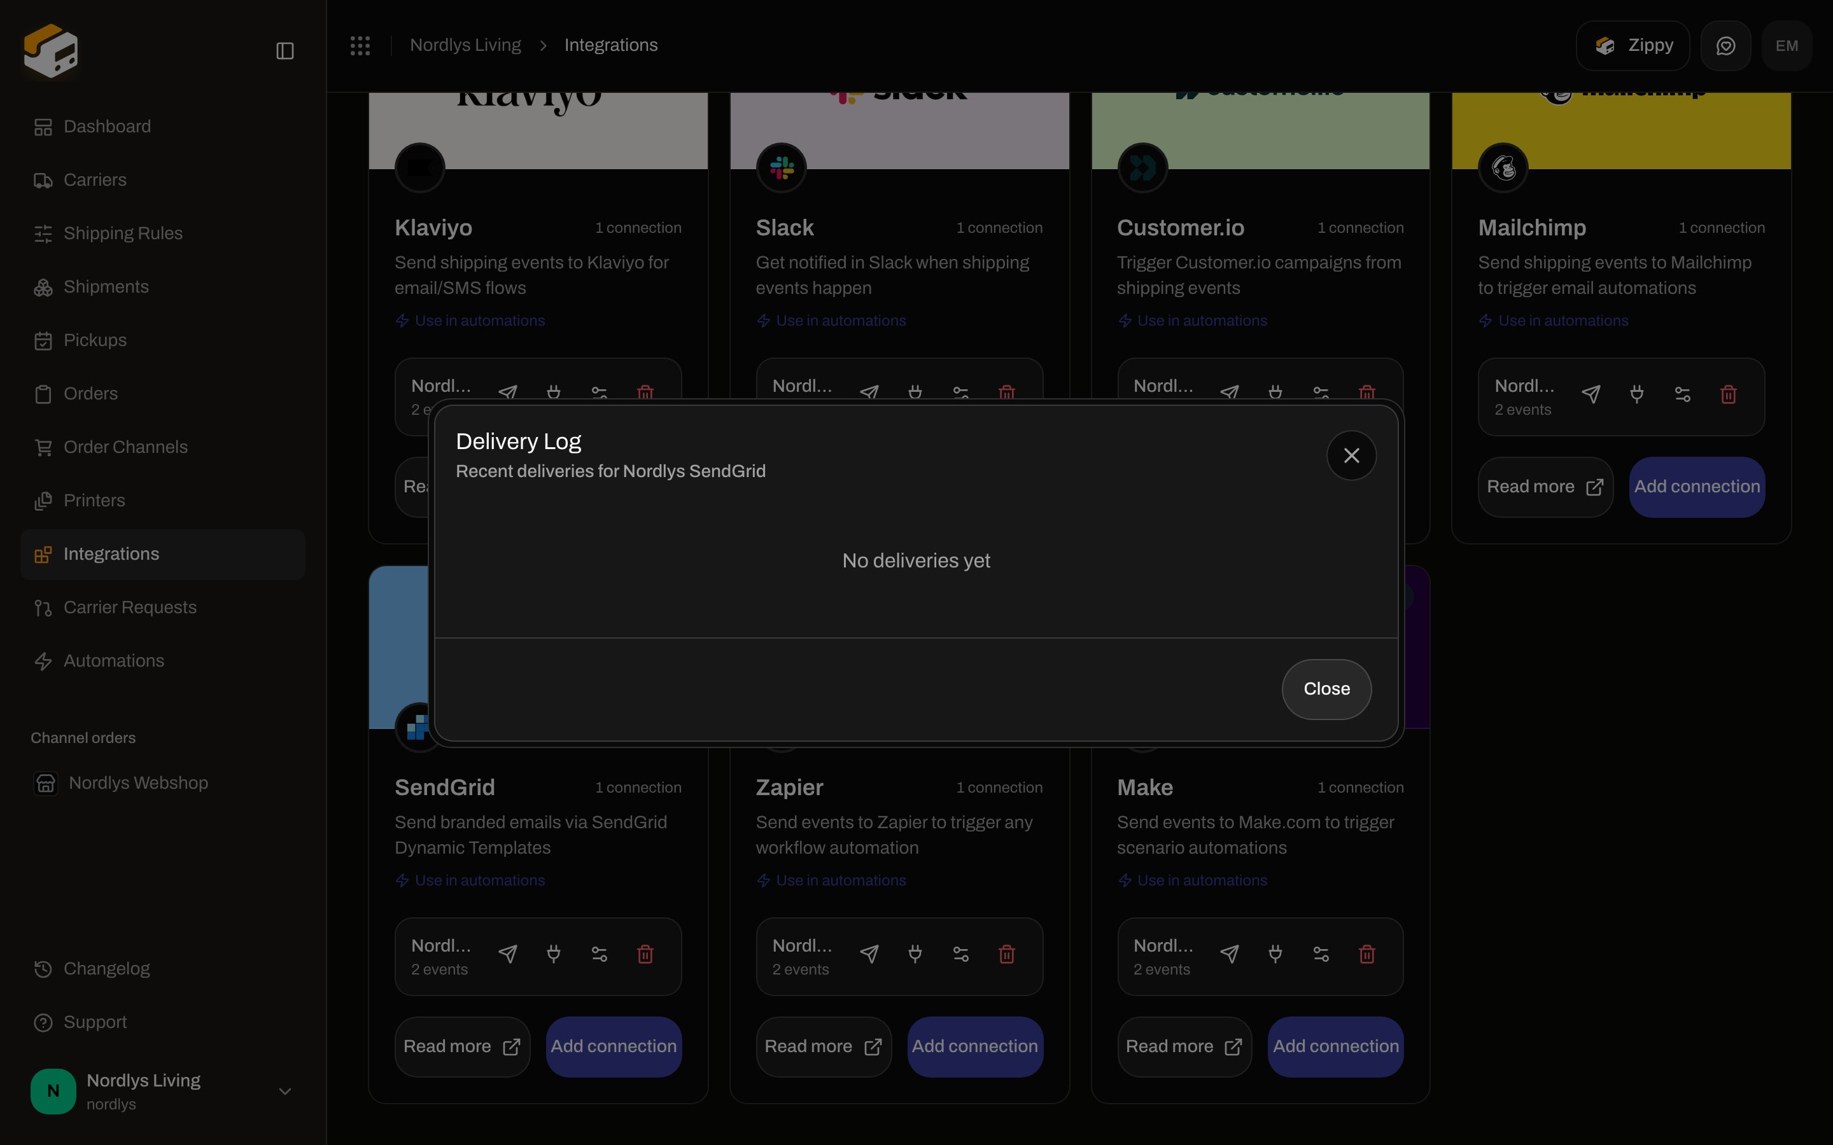
Task: Close the Delivery Log dialog with X
Action: (1351, 455)
